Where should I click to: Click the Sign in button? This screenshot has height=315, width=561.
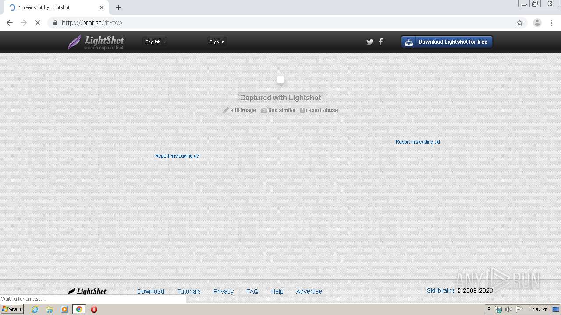pyautogui.click(x=217, y=42)
